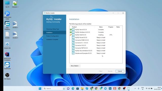Click the Samples and Examples 8.0.33 icon
Screen dimensions: 162x91
pos(73,53)
